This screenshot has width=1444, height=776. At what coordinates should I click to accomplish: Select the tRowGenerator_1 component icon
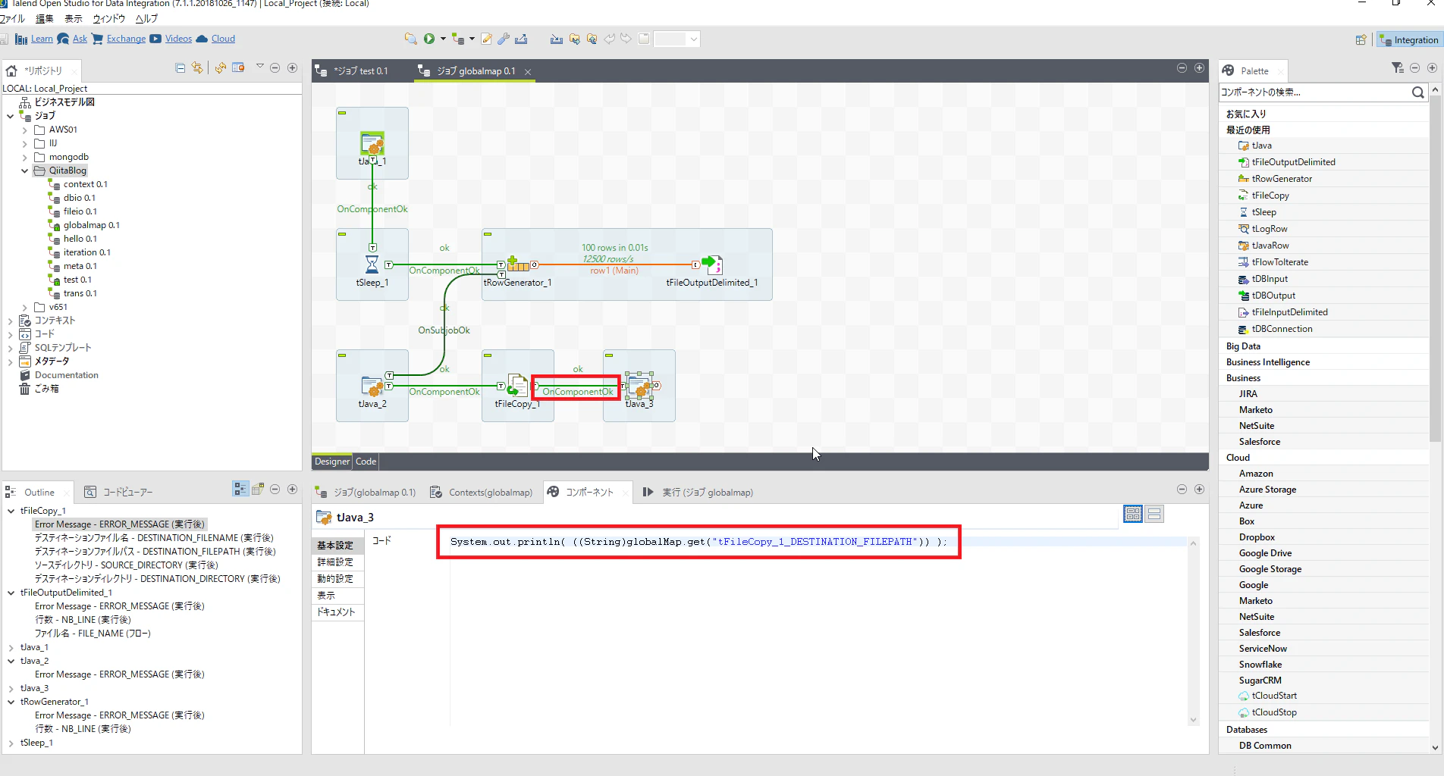518,264
